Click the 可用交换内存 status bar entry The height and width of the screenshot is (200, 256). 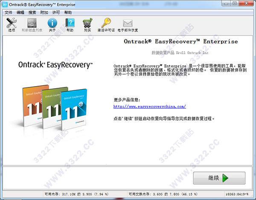click(x=163, y=194)
